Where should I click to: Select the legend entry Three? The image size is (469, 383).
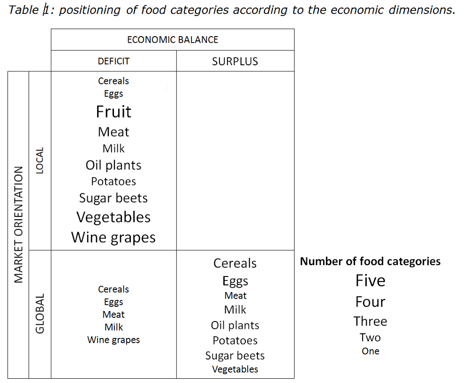tap(370, 322)
